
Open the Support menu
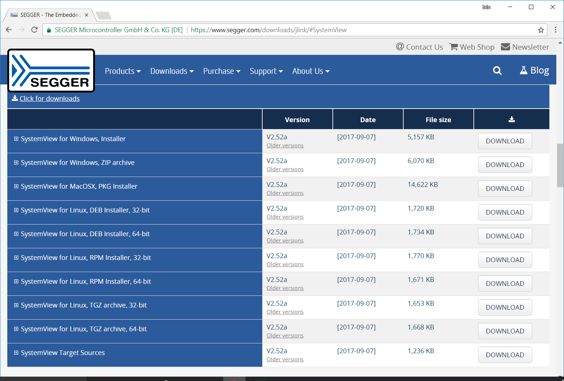266,71
